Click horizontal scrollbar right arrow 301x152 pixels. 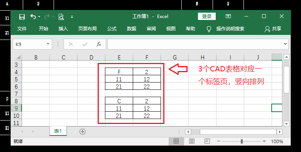(x=279, y=132)
